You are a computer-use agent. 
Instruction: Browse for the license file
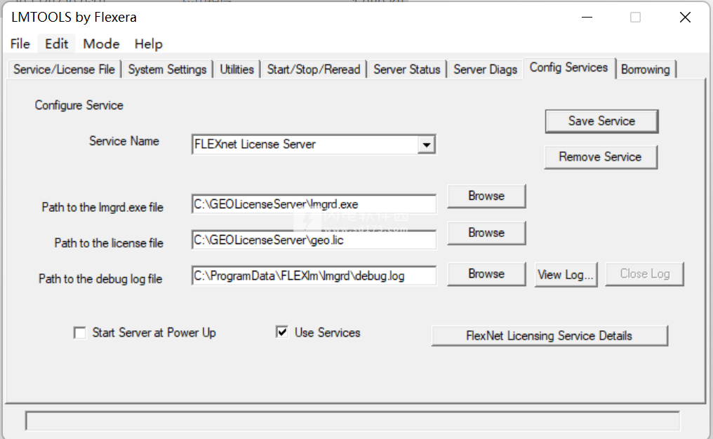point(486,233)
